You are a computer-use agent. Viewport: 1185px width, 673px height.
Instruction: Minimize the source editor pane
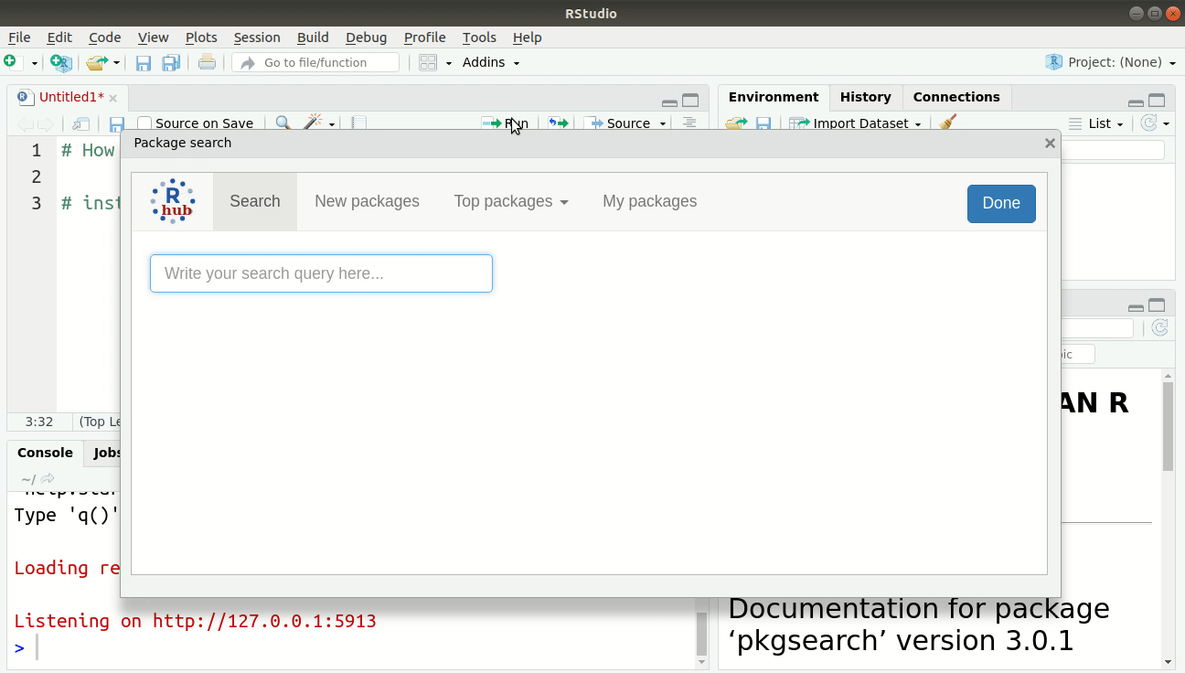(x=669, y=101)
